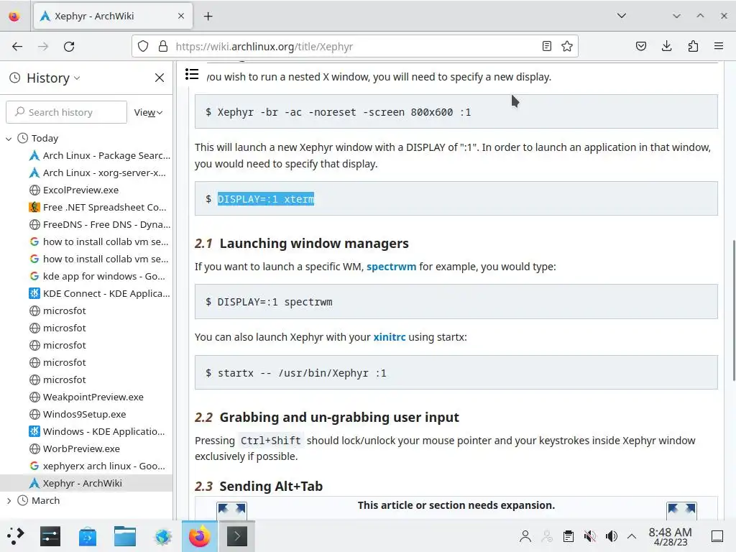Open KDE Connect - KDE Applications history entry
This screenshot has height=552, width=736.
click(99, 294)
